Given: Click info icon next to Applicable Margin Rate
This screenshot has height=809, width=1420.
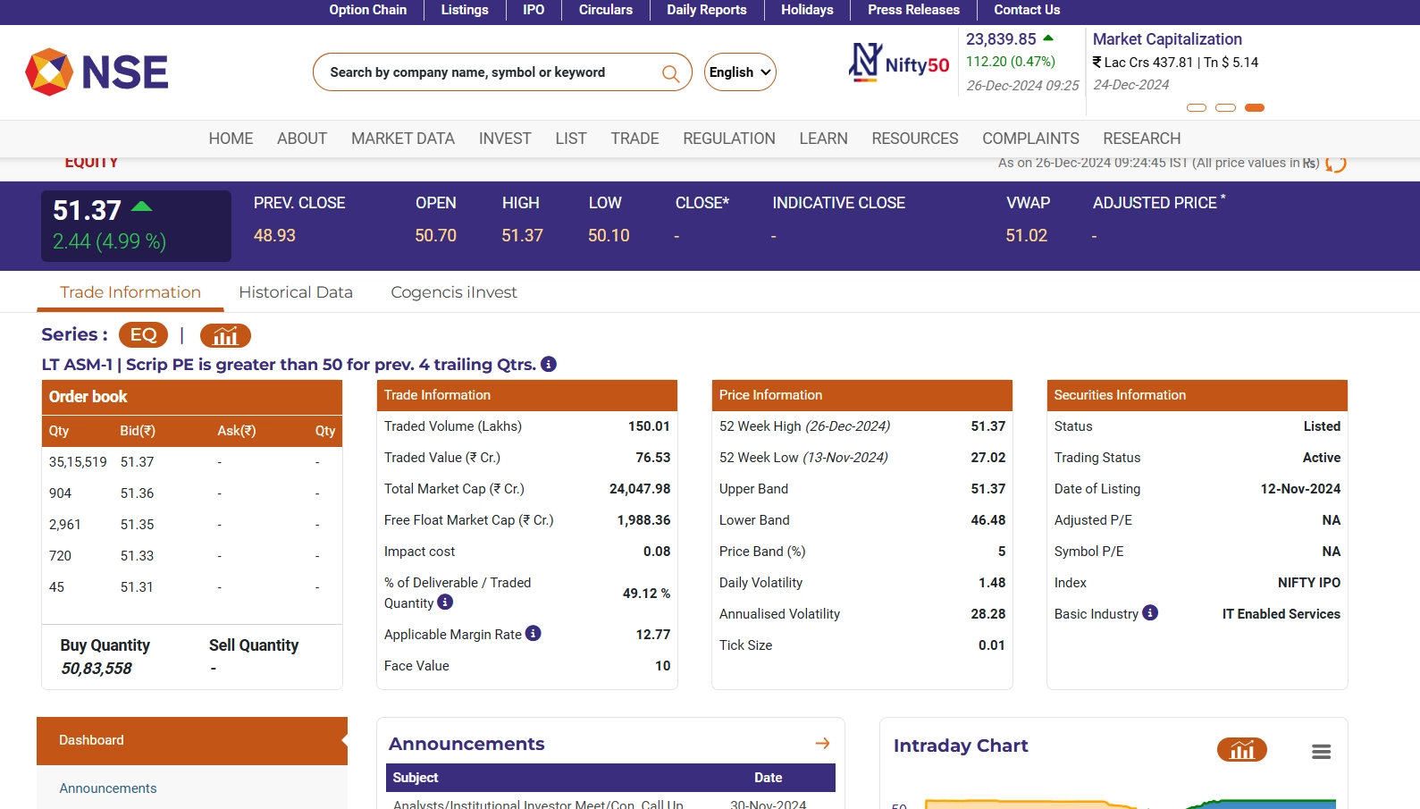Looking at the screenshot, I should tap(534, 633).
